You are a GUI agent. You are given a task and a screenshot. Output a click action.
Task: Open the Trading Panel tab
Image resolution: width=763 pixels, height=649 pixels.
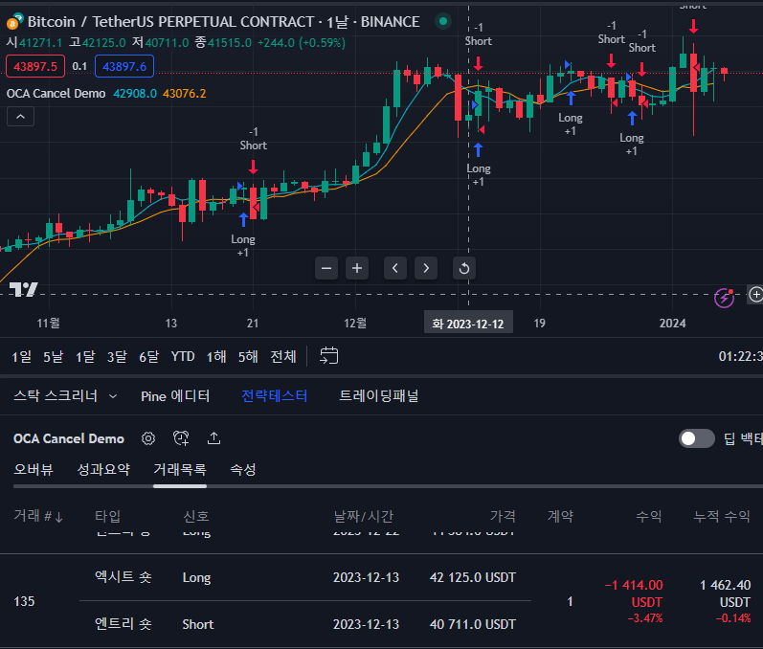click(x=378, y=396)
